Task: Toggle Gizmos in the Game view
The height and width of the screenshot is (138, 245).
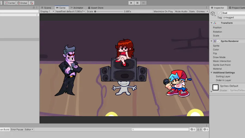Action: tap(200, 11)
